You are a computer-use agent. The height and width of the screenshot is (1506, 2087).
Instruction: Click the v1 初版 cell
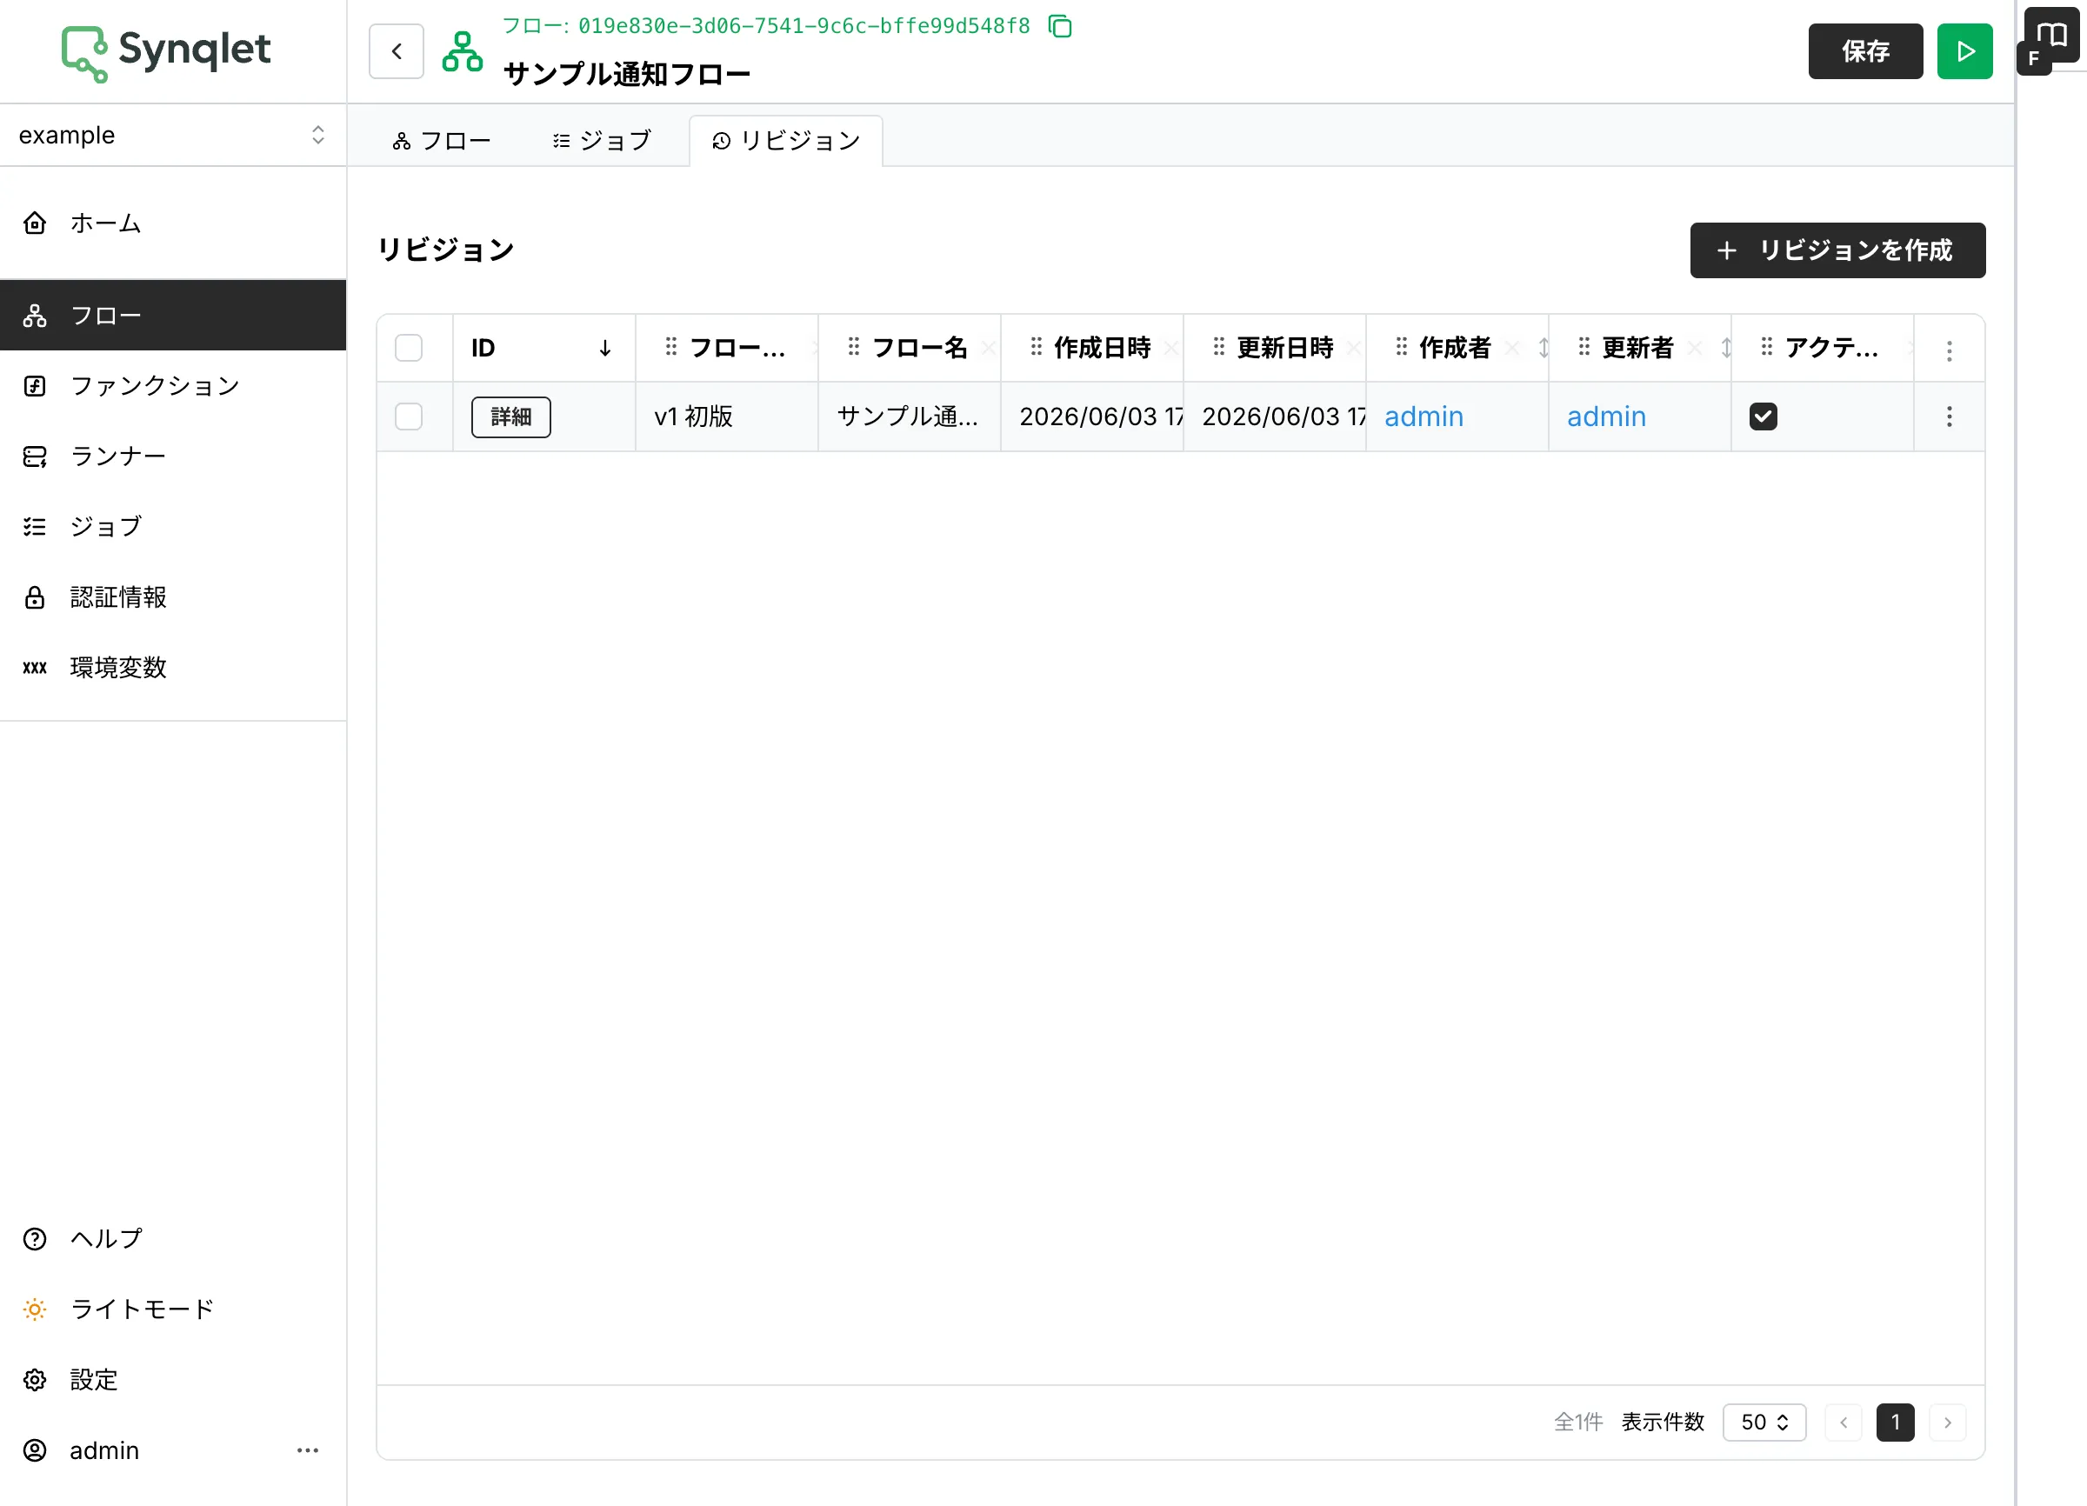point(727,416)
